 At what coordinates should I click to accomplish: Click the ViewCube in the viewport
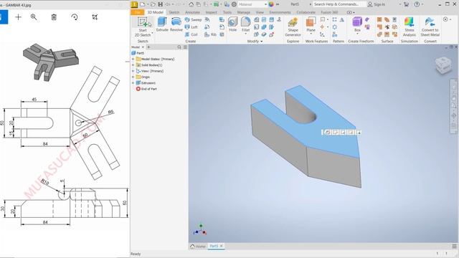444,65
